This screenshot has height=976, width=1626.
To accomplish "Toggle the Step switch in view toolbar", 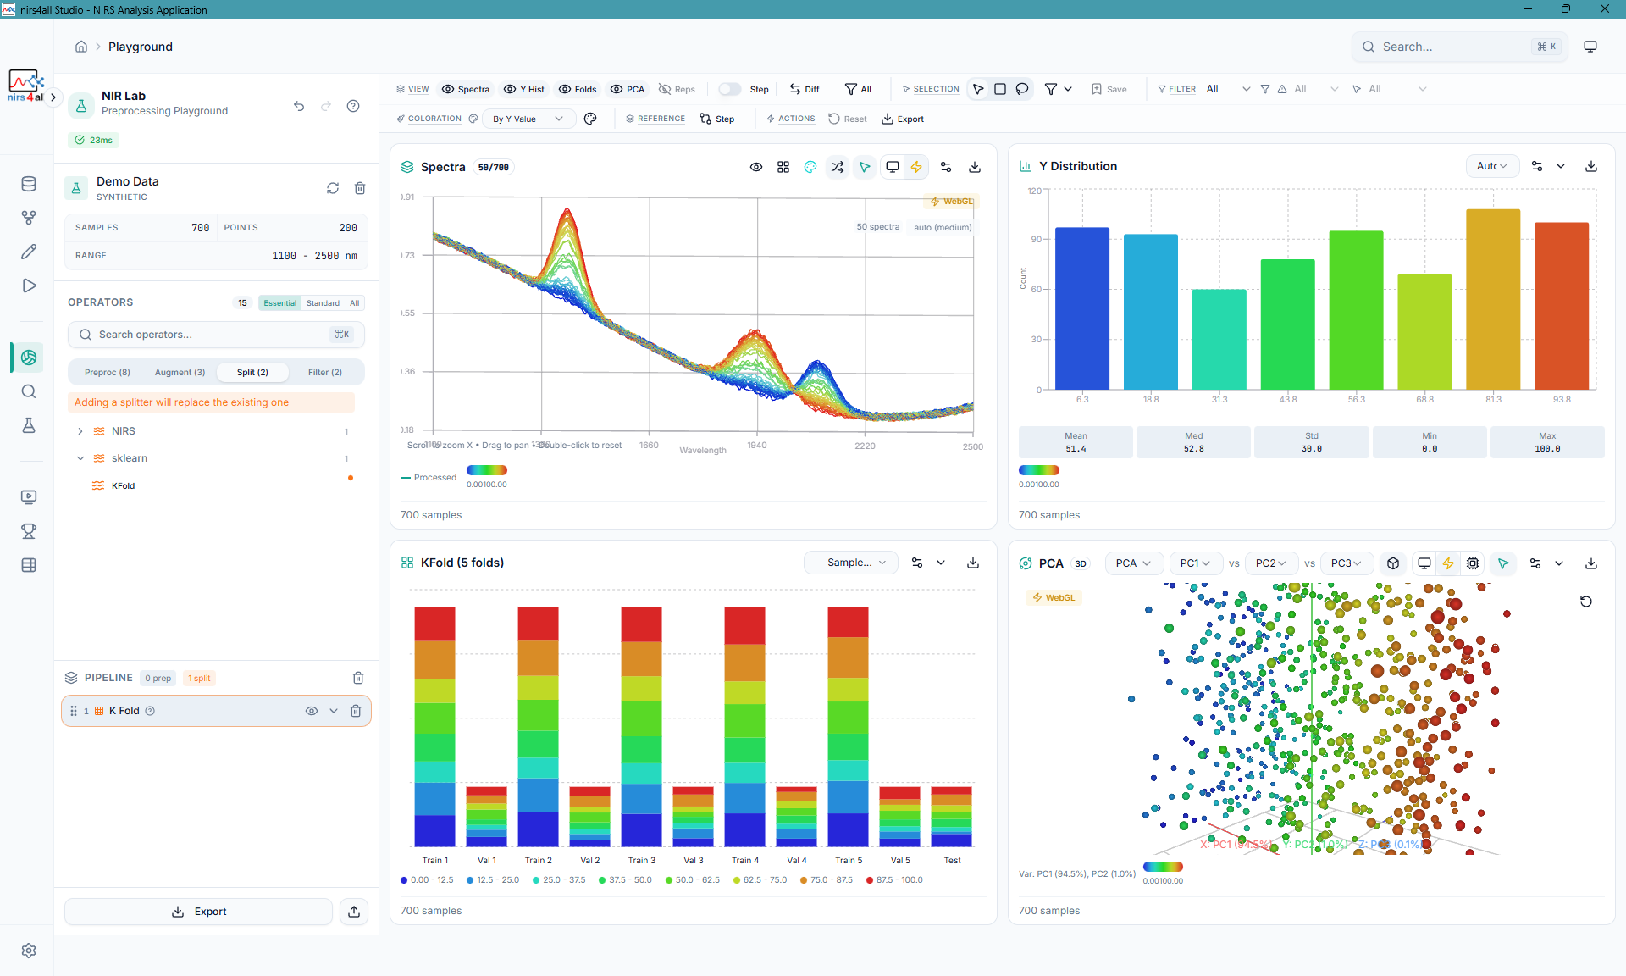I will pos(729,89).
